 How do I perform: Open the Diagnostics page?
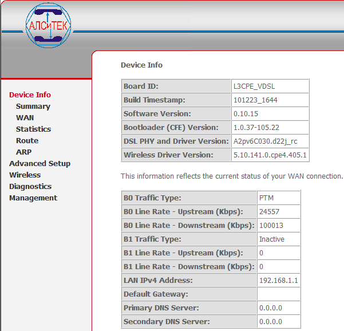[x=30, y=187]
